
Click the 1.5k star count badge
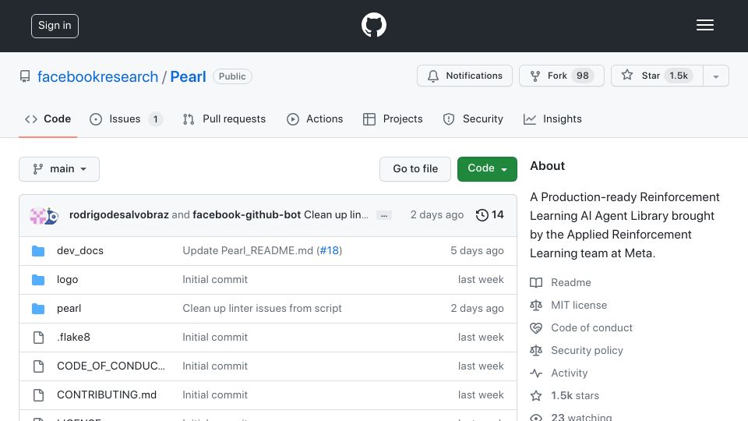(679, 76)
